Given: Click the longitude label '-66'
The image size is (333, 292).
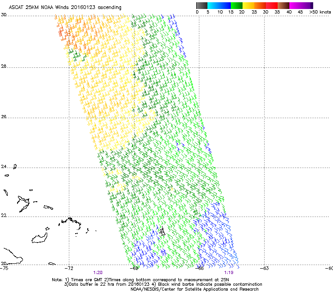Looking at the screenshot, I should coord(199,269).
